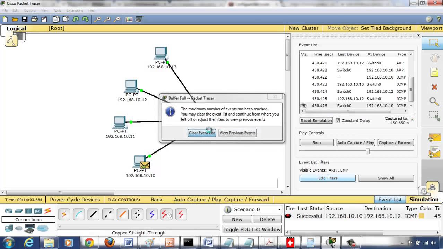Open the Activity Wizard toolbar icon

44,19
